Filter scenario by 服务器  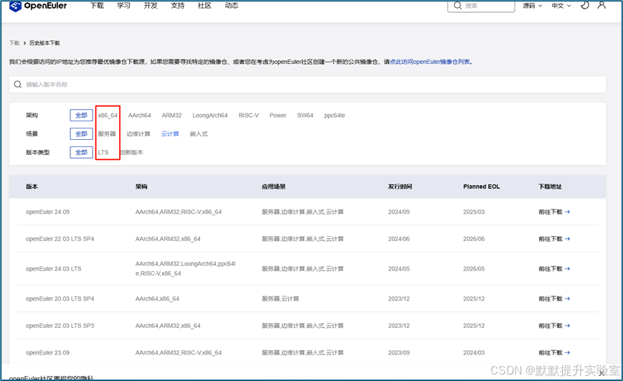[x=107, y=133]
